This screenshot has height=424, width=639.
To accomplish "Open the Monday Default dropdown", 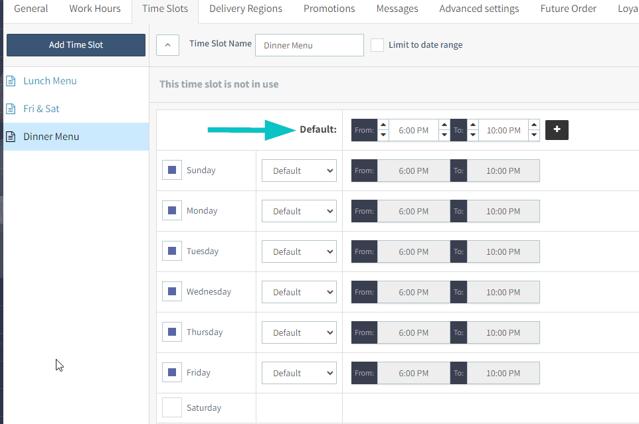I will (299, 211).
